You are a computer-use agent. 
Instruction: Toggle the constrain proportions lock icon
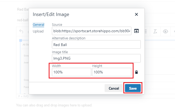click(x=136, y=72)
